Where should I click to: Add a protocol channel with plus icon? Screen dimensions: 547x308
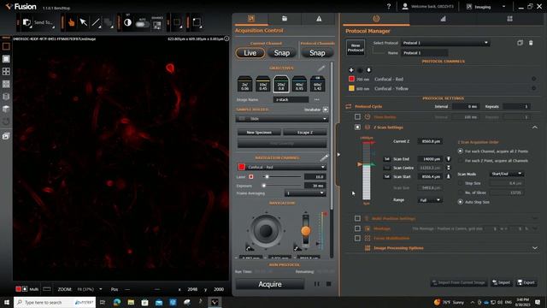pos(351,70)
